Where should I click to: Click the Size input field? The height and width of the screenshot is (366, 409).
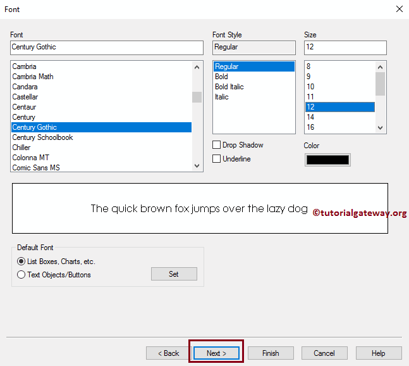point(345,47)
